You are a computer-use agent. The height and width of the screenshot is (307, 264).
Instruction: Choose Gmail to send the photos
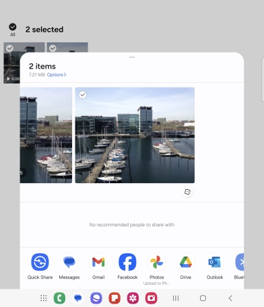coord(98,262)
